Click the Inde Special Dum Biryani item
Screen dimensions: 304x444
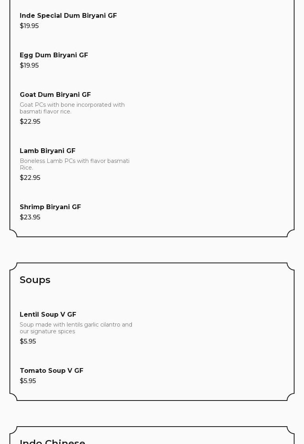(68, 16)
